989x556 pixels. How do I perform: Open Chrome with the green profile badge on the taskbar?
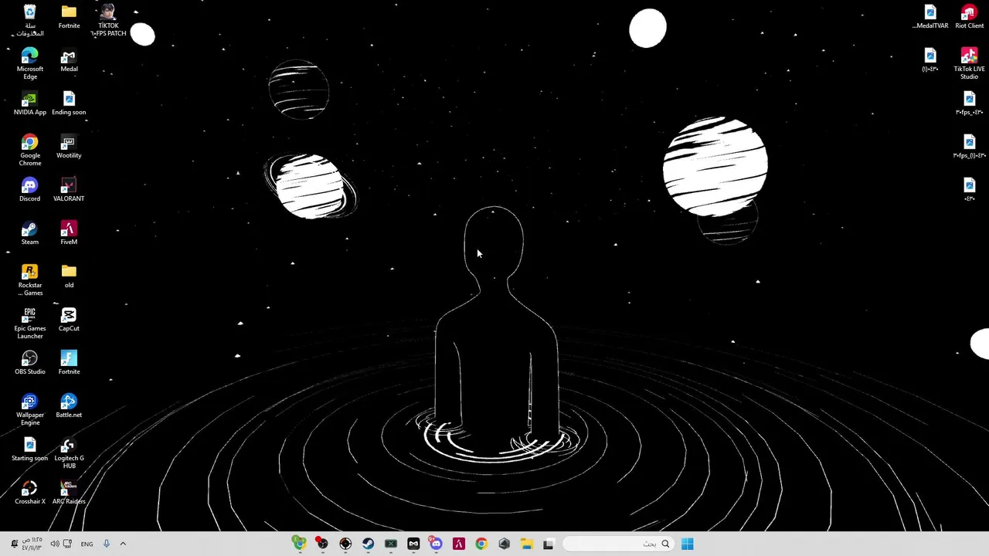299,544
